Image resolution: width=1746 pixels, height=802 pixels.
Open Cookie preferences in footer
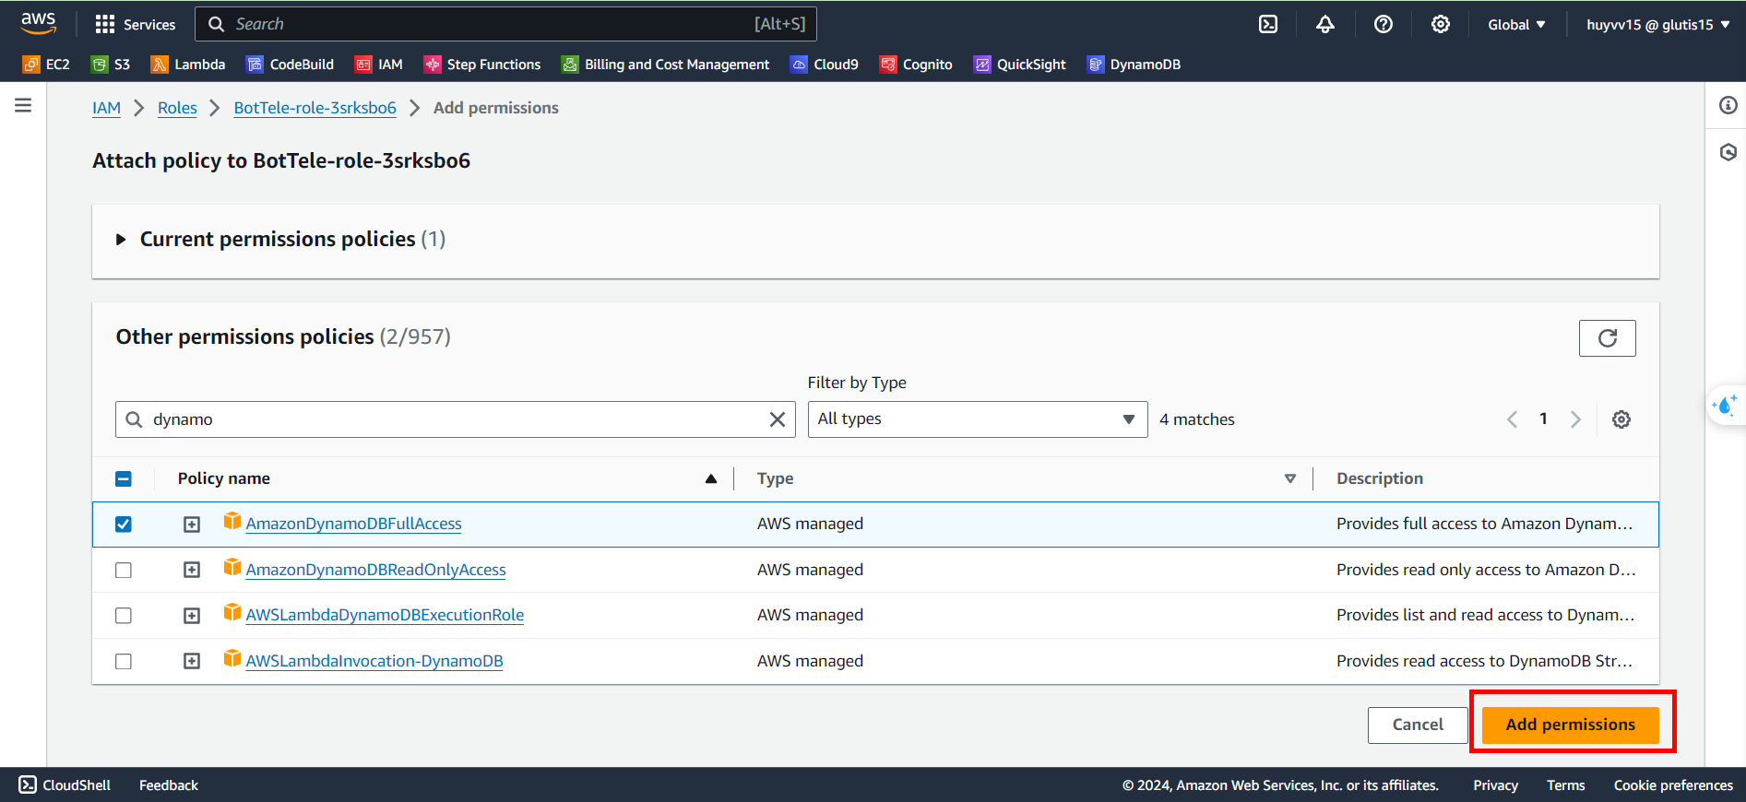[1673, 785]
